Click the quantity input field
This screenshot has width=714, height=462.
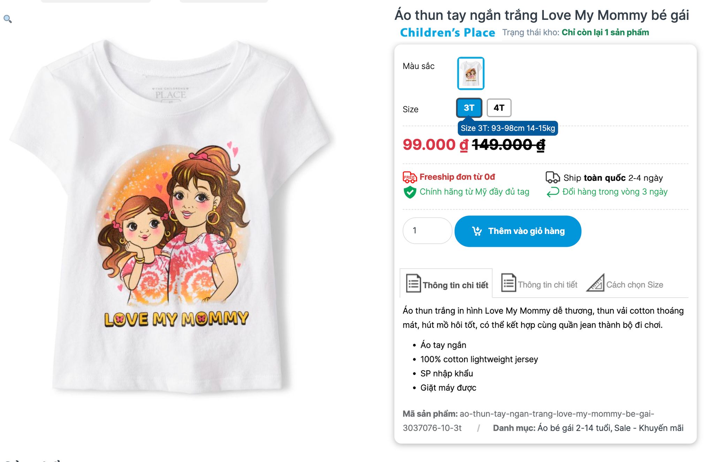[427, 230]
